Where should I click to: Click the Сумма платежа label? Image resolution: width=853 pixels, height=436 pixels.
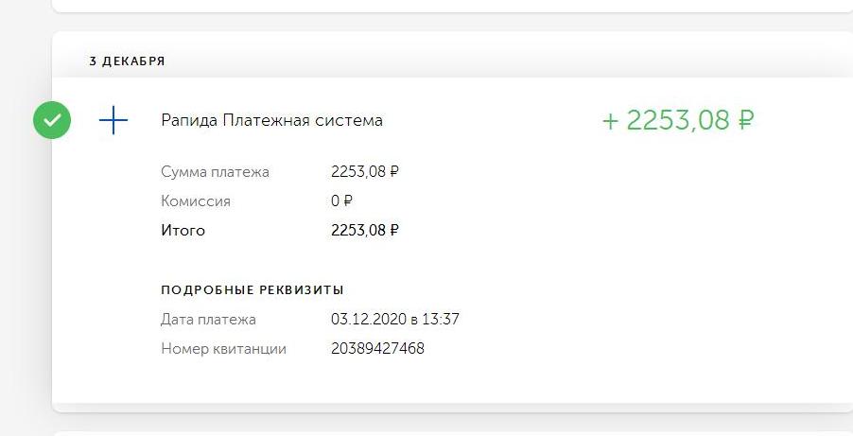tap(215, 172)
